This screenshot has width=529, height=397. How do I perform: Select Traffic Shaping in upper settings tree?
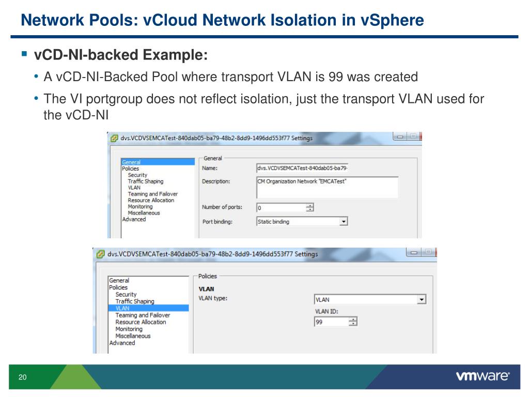pyautogui.click(x=146, y=181)
